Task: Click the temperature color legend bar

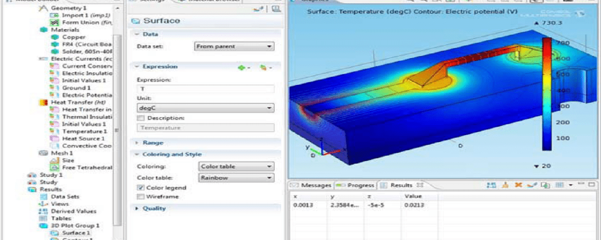Action: (x=547, y=93)
